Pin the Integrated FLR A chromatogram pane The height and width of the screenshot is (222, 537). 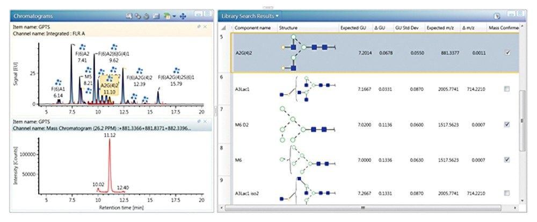[199, 26]
